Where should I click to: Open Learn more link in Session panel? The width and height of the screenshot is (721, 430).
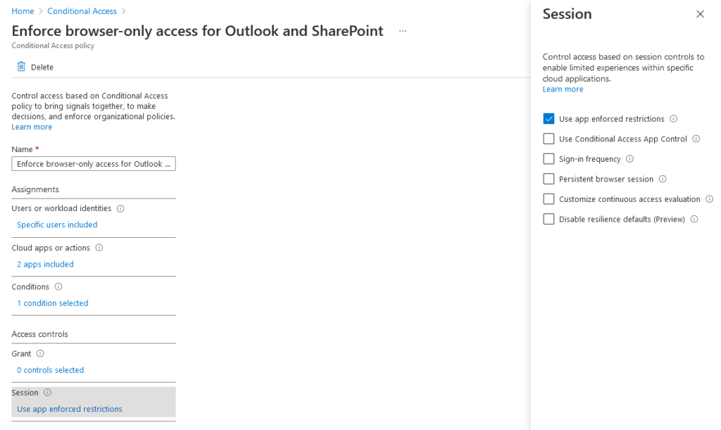[x=563, y=89]
